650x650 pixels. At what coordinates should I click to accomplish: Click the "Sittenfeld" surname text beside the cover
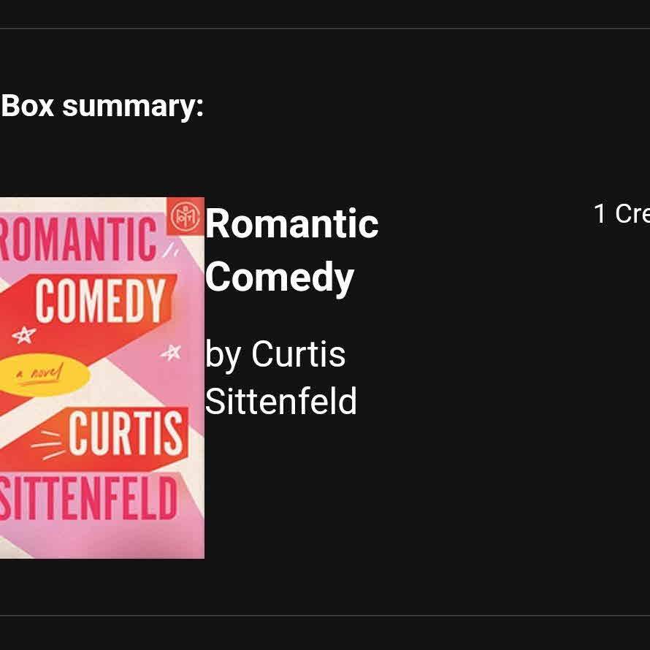(280, 401)
